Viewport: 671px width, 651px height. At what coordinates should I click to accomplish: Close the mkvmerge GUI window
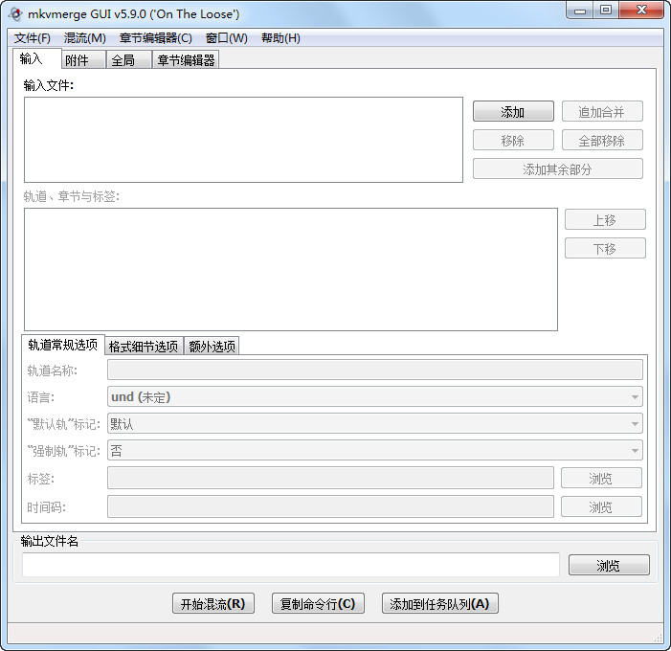tap(640, 11)
